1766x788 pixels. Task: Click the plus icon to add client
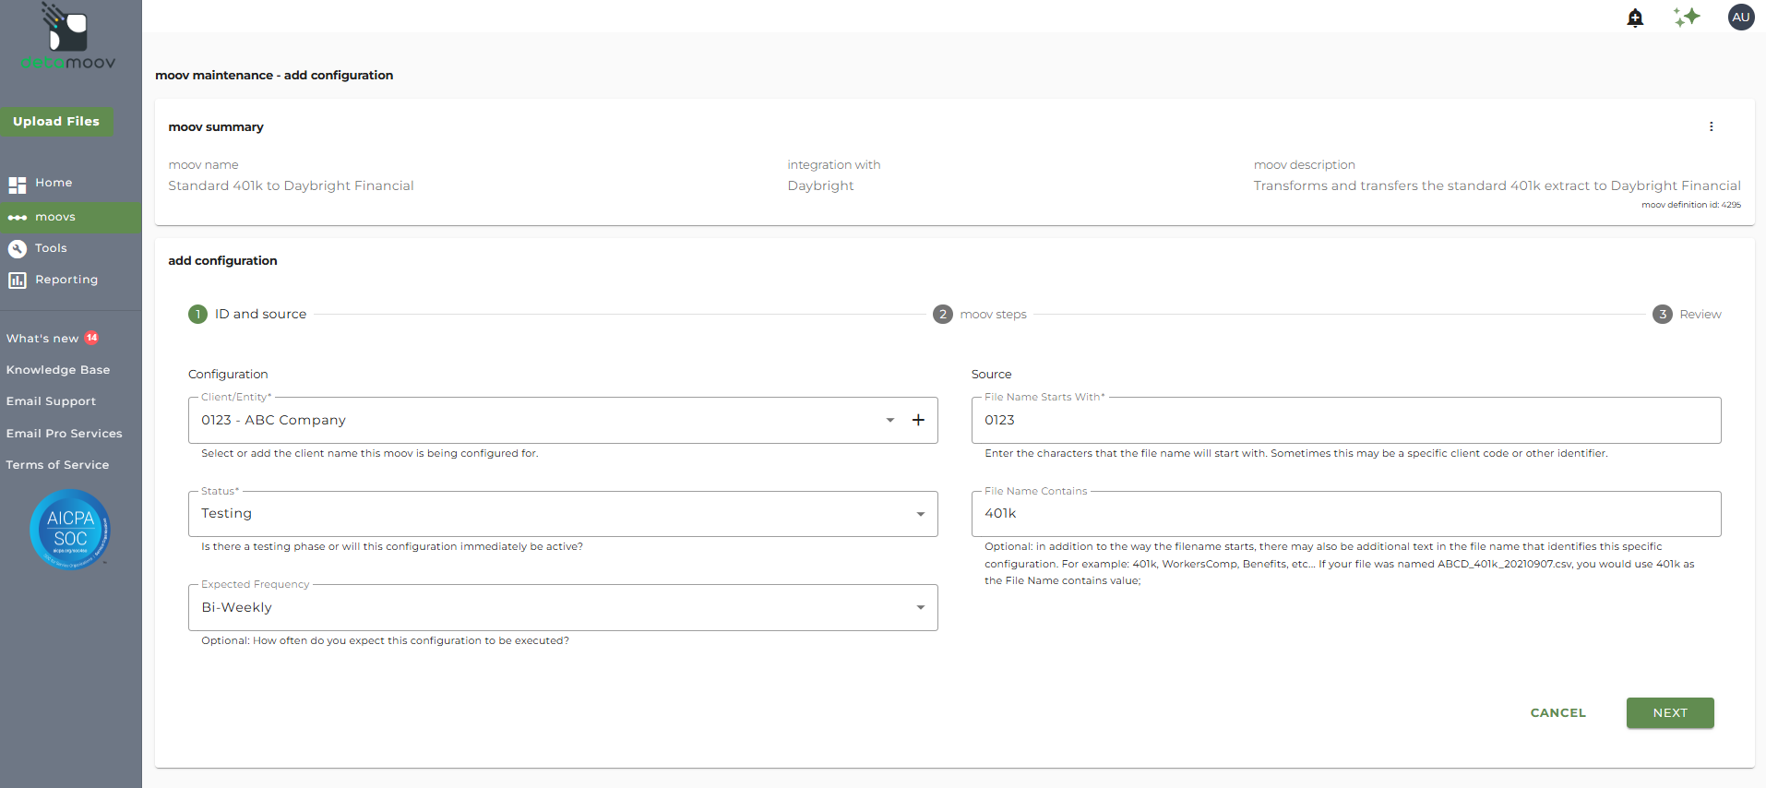coord(918,421)
